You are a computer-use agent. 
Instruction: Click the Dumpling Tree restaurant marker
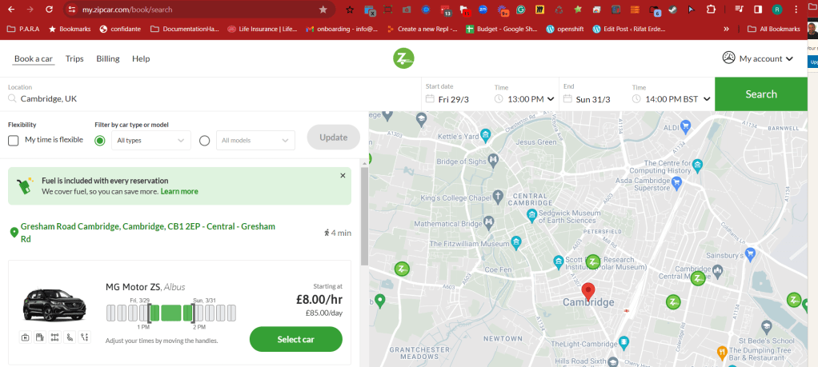[x=722, y=352]
